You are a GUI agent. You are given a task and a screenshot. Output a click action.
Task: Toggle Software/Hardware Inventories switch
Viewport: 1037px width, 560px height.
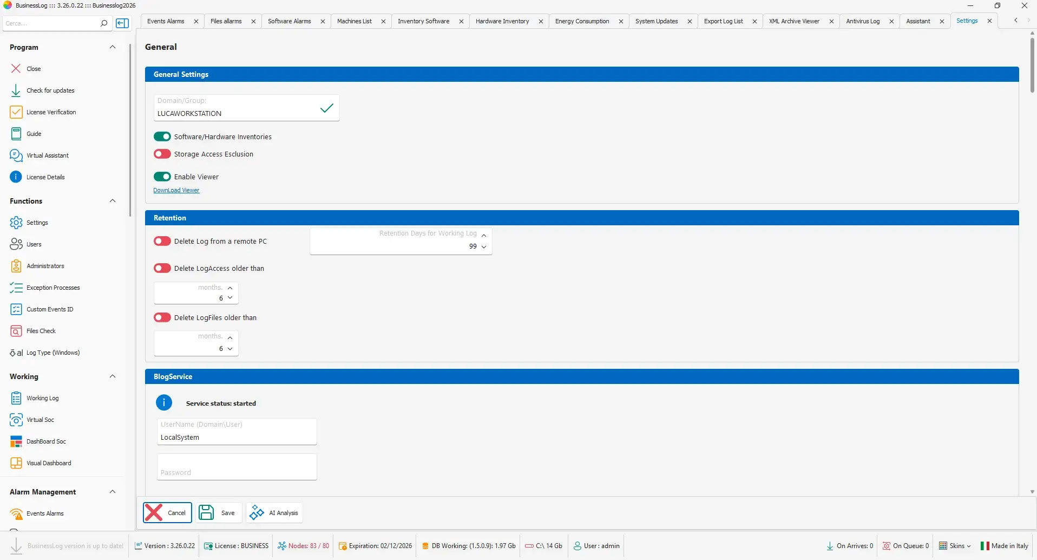click(162, 136)
